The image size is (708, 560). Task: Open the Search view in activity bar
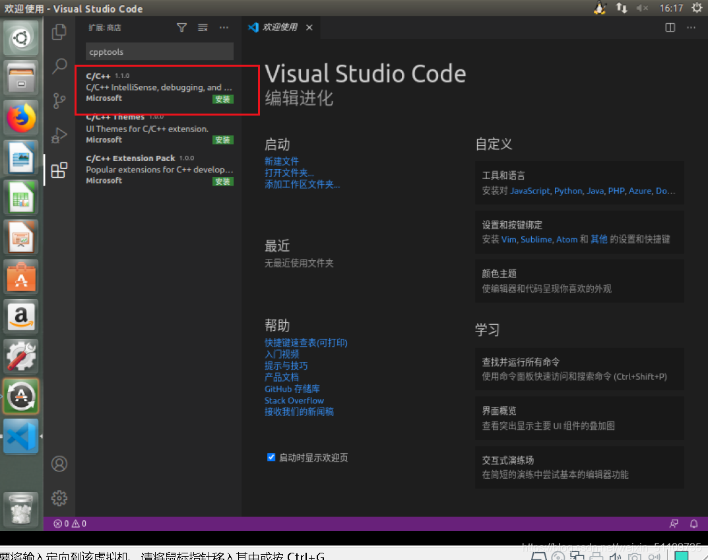coord(59,66)
